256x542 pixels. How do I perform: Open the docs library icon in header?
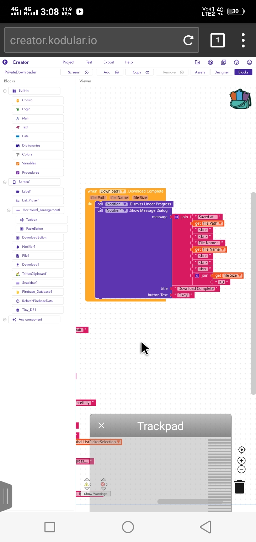point(223,62)
